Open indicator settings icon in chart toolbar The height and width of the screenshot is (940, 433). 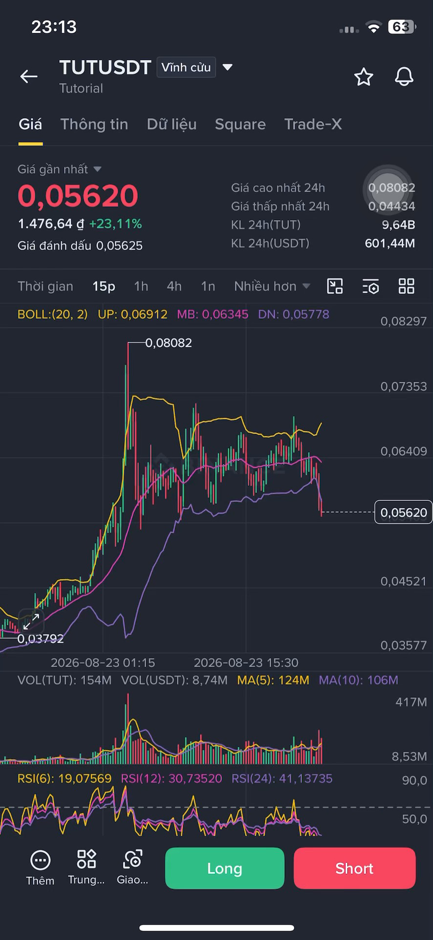(x=371, y=286)
